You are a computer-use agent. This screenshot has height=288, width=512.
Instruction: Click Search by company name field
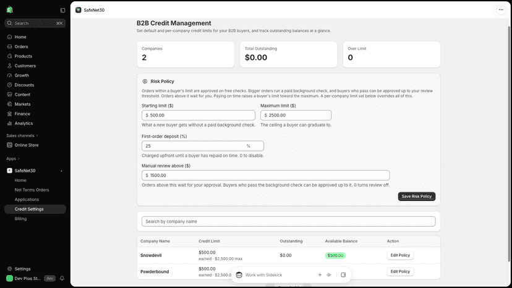[288, 221]
